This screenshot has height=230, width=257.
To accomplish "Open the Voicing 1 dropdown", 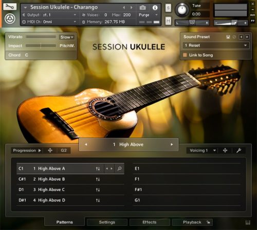I will pyautogui.click(x=203, y=150).
